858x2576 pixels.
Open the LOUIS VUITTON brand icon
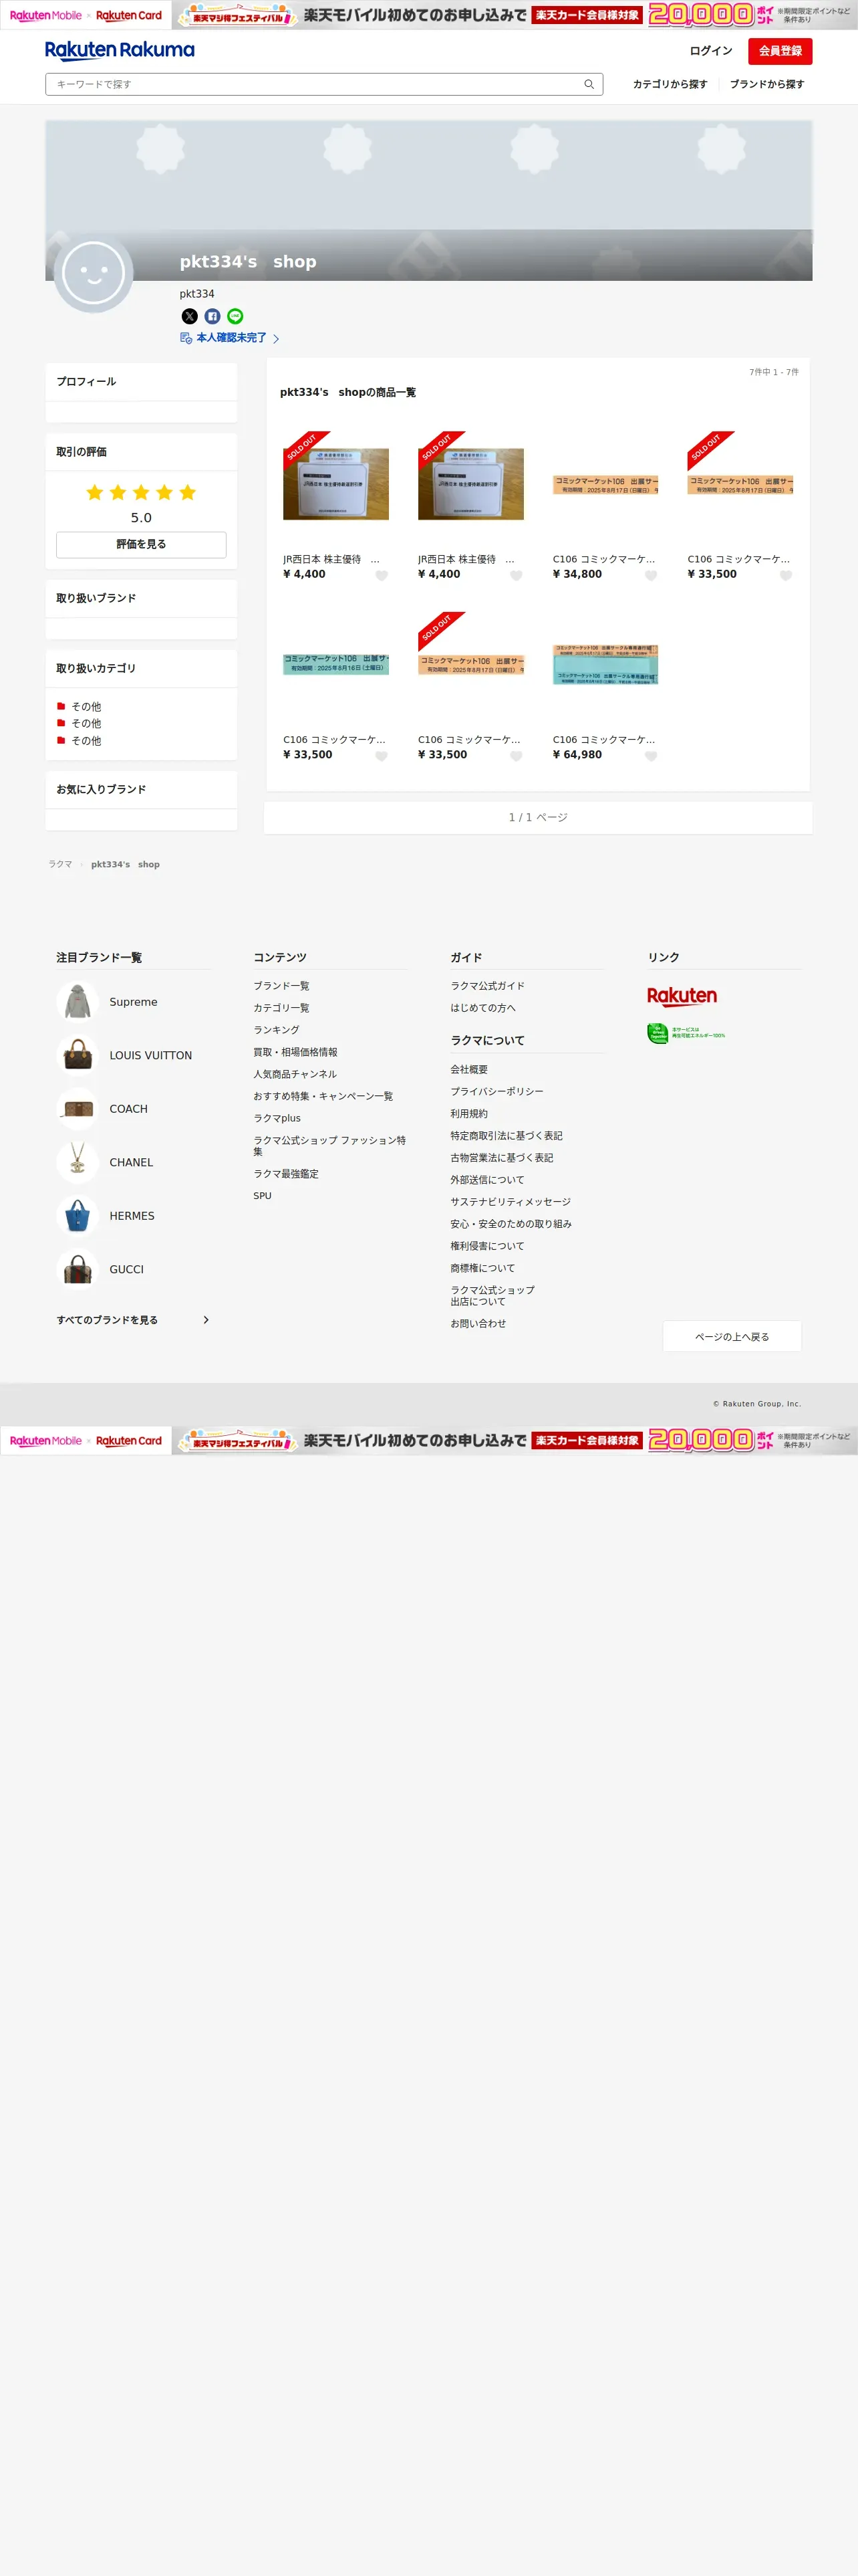tap(78, 1055)
